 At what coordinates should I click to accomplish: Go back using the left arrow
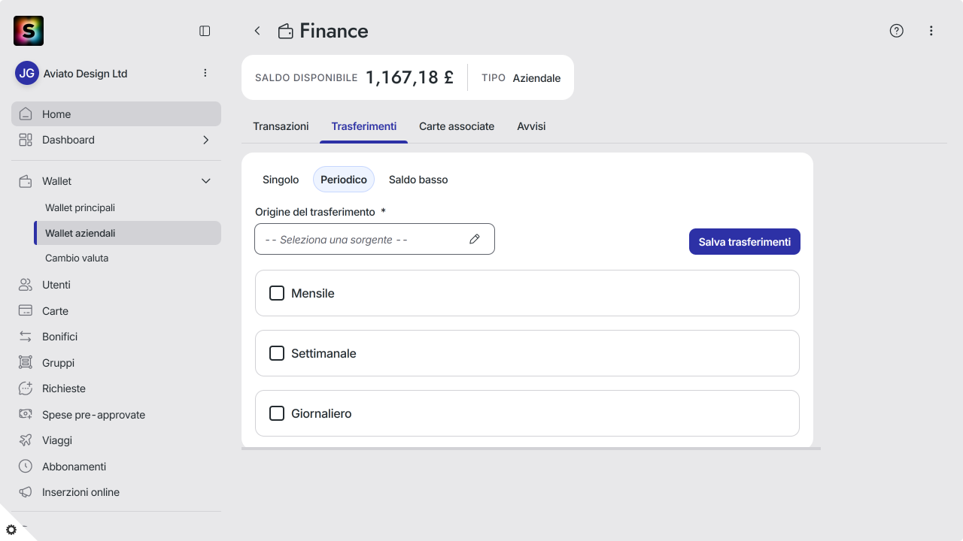(257, 31)
